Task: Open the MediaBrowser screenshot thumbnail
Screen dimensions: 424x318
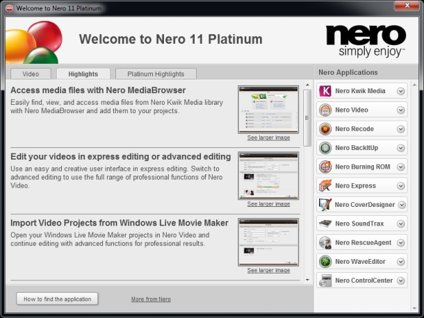Action: click(x=268, y=110)
